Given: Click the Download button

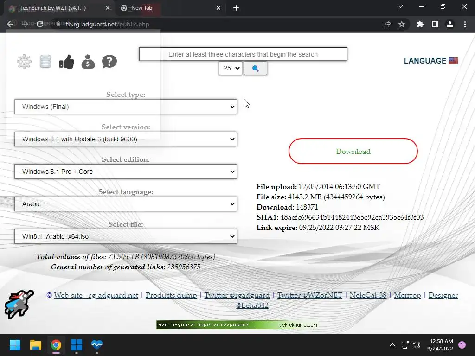Looking at the screenshot, I should pyautogui.click(x=353, y=151).
